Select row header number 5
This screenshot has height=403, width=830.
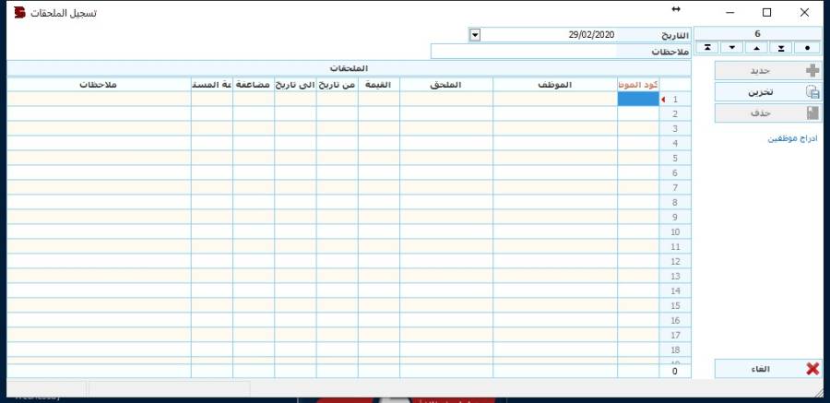coord(675,159)
